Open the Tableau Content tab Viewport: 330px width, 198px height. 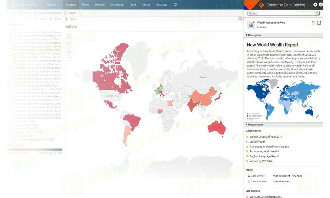click(x=71, y=5)
